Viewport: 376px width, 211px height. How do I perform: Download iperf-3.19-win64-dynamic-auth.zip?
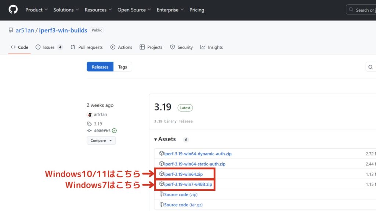[x=198, y=154]
